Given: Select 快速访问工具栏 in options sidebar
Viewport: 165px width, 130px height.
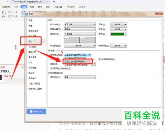Looking at the screenshot, I should [x=35, y=89].
